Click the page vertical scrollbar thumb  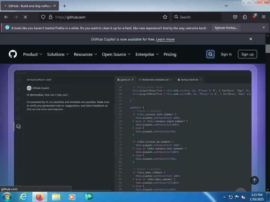click(268, 49)
